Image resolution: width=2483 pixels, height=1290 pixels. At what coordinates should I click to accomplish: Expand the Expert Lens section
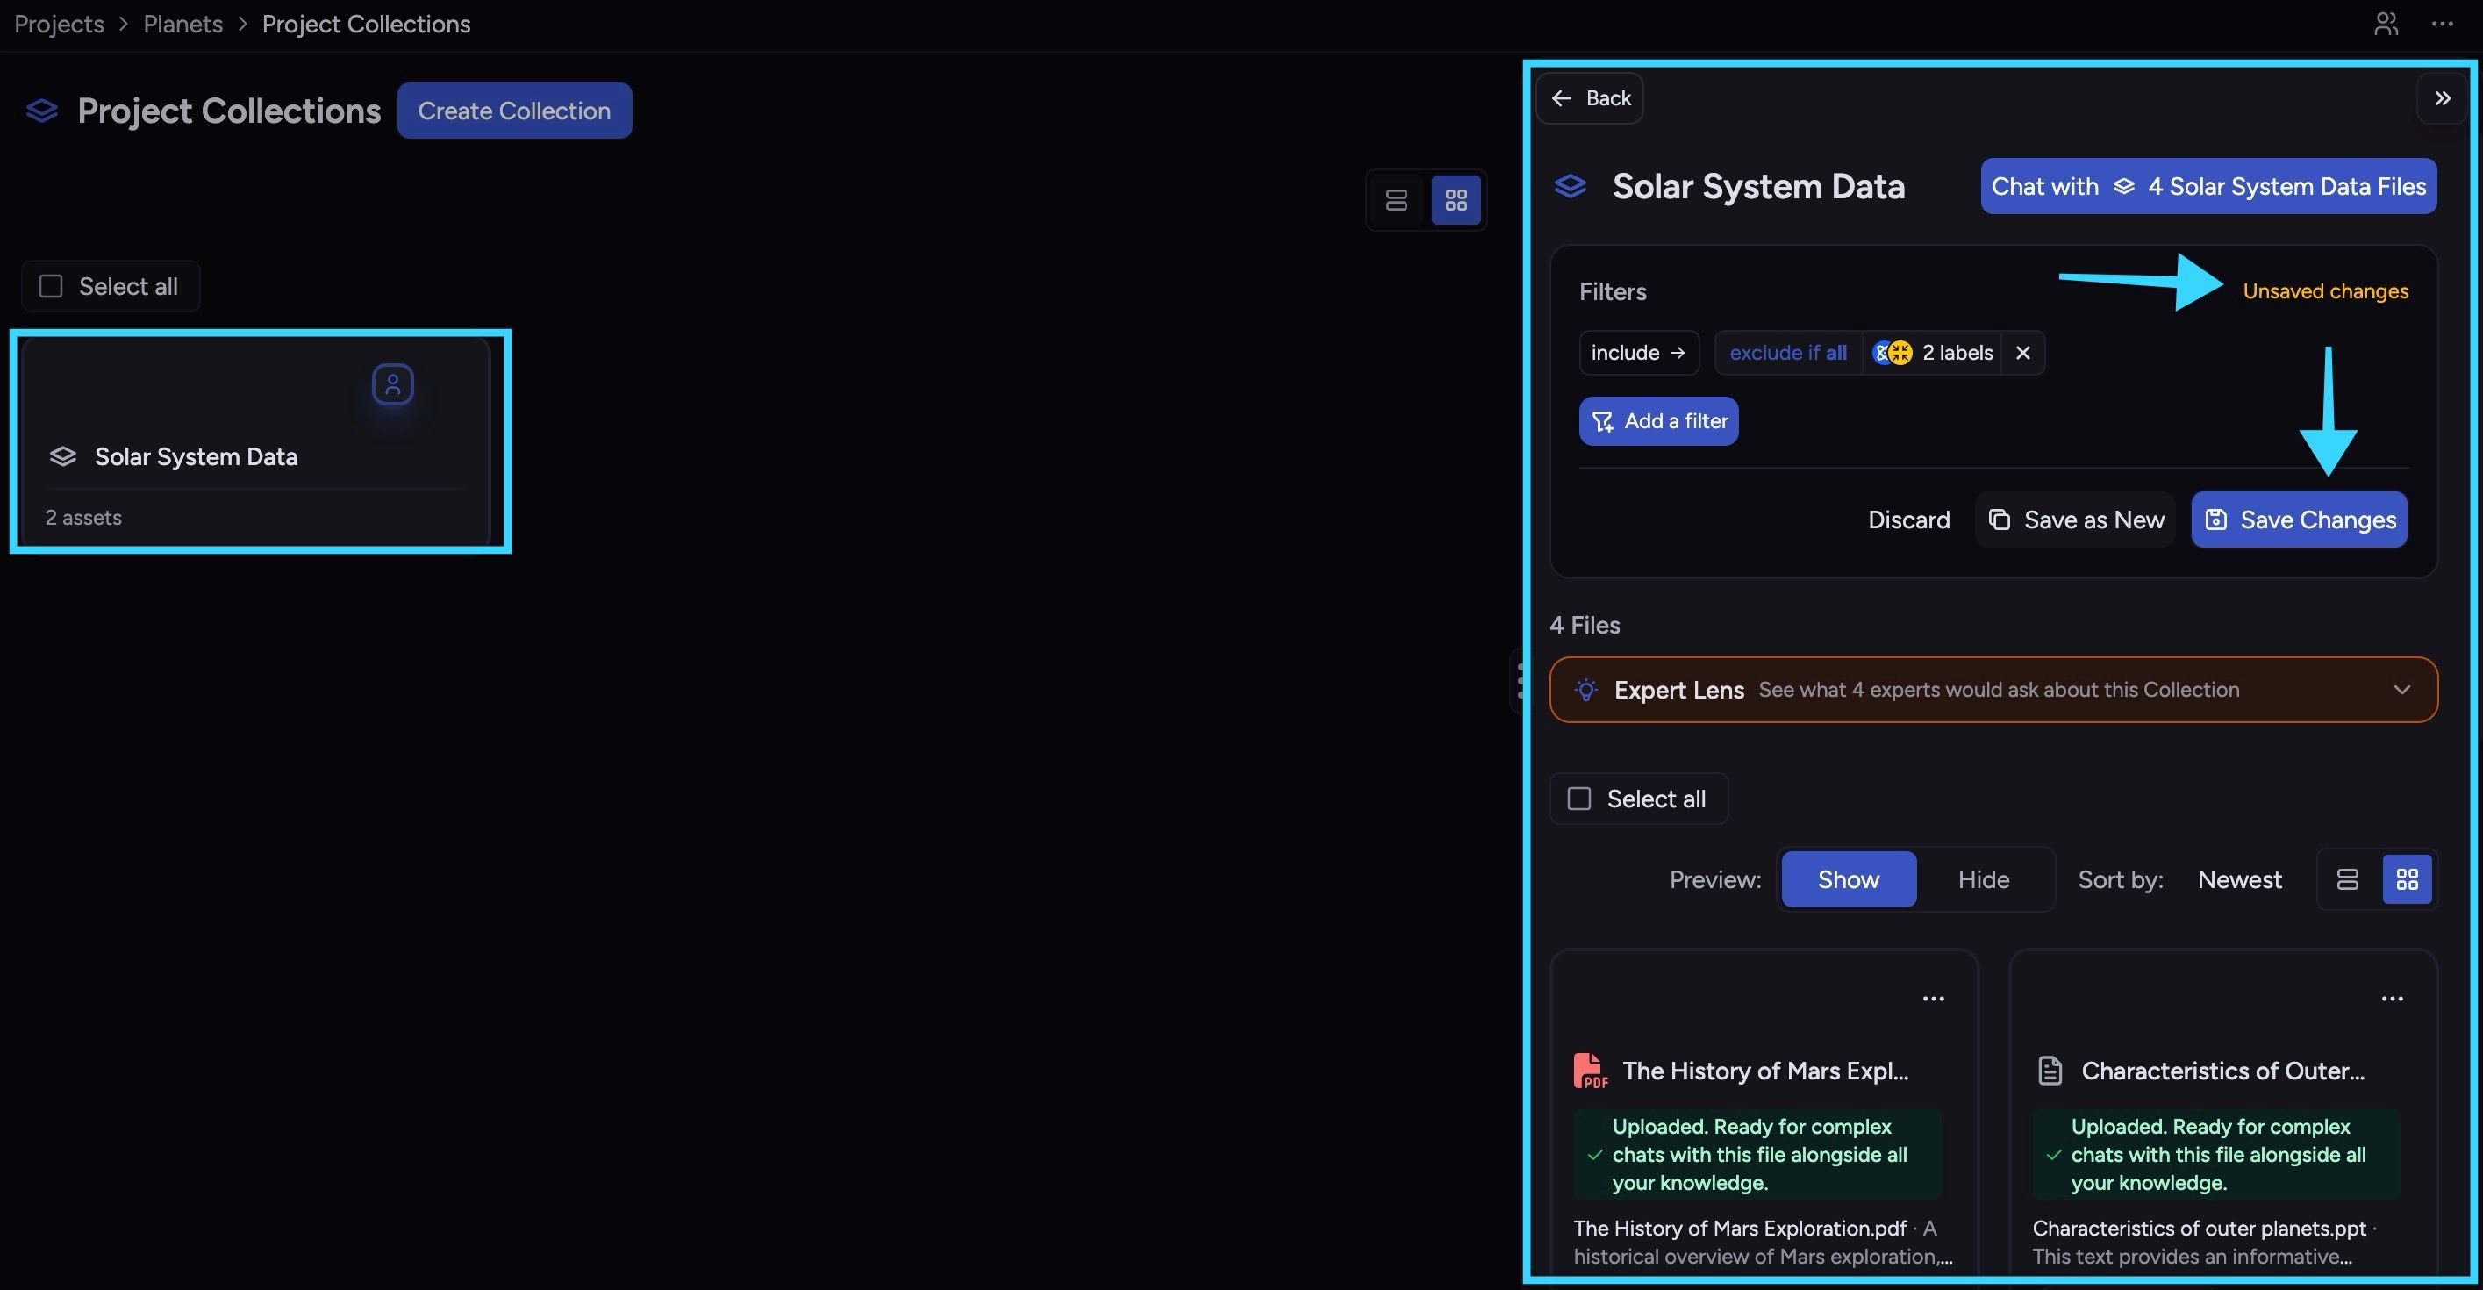point(2402,691)
